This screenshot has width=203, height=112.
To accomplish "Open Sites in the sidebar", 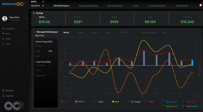I will click(8, 34).
